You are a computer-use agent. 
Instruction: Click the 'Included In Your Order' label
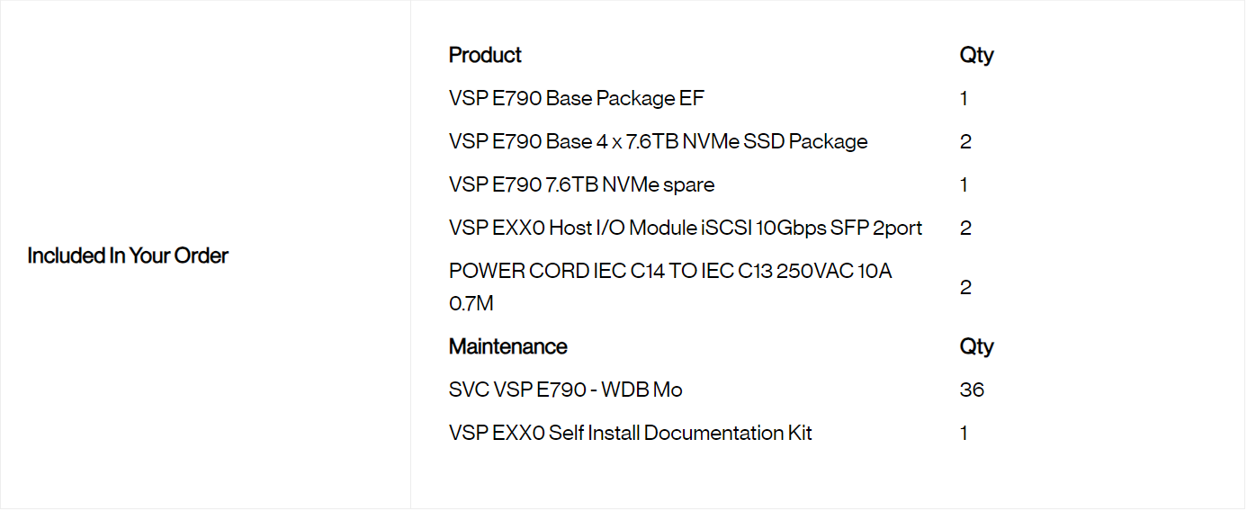point(128,255)
